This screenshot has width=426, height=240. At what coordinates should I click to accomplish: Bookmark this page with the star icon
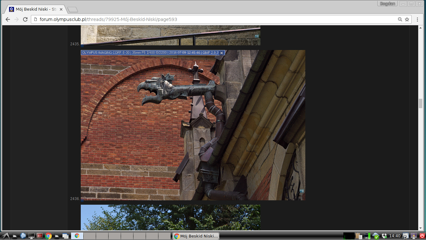click(407, 19)
